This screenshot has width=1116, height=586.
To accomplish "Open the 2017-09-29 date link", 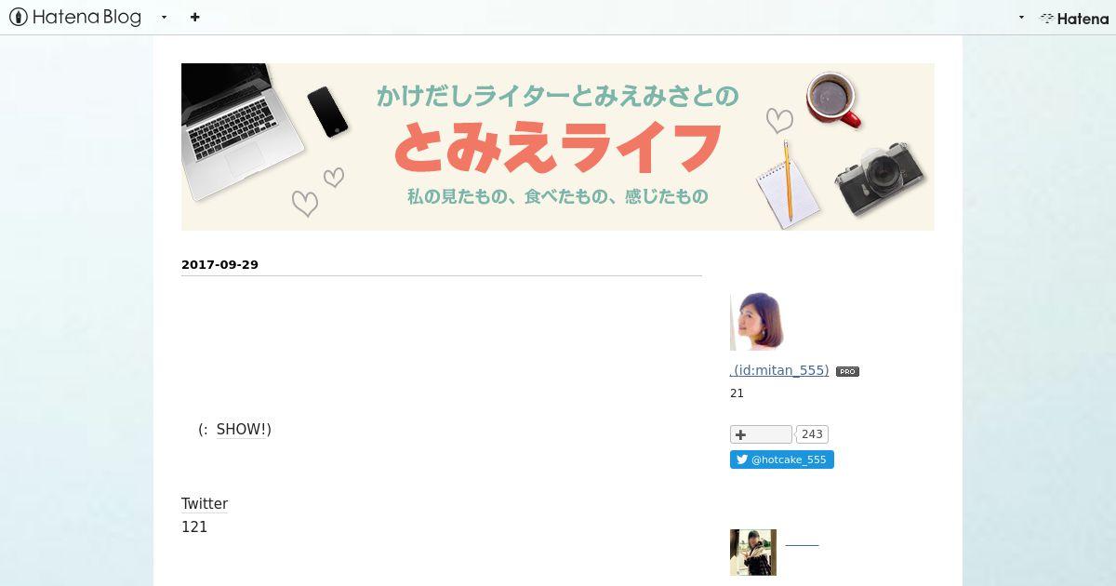I will pyautogui.click(x=219, y=264).
